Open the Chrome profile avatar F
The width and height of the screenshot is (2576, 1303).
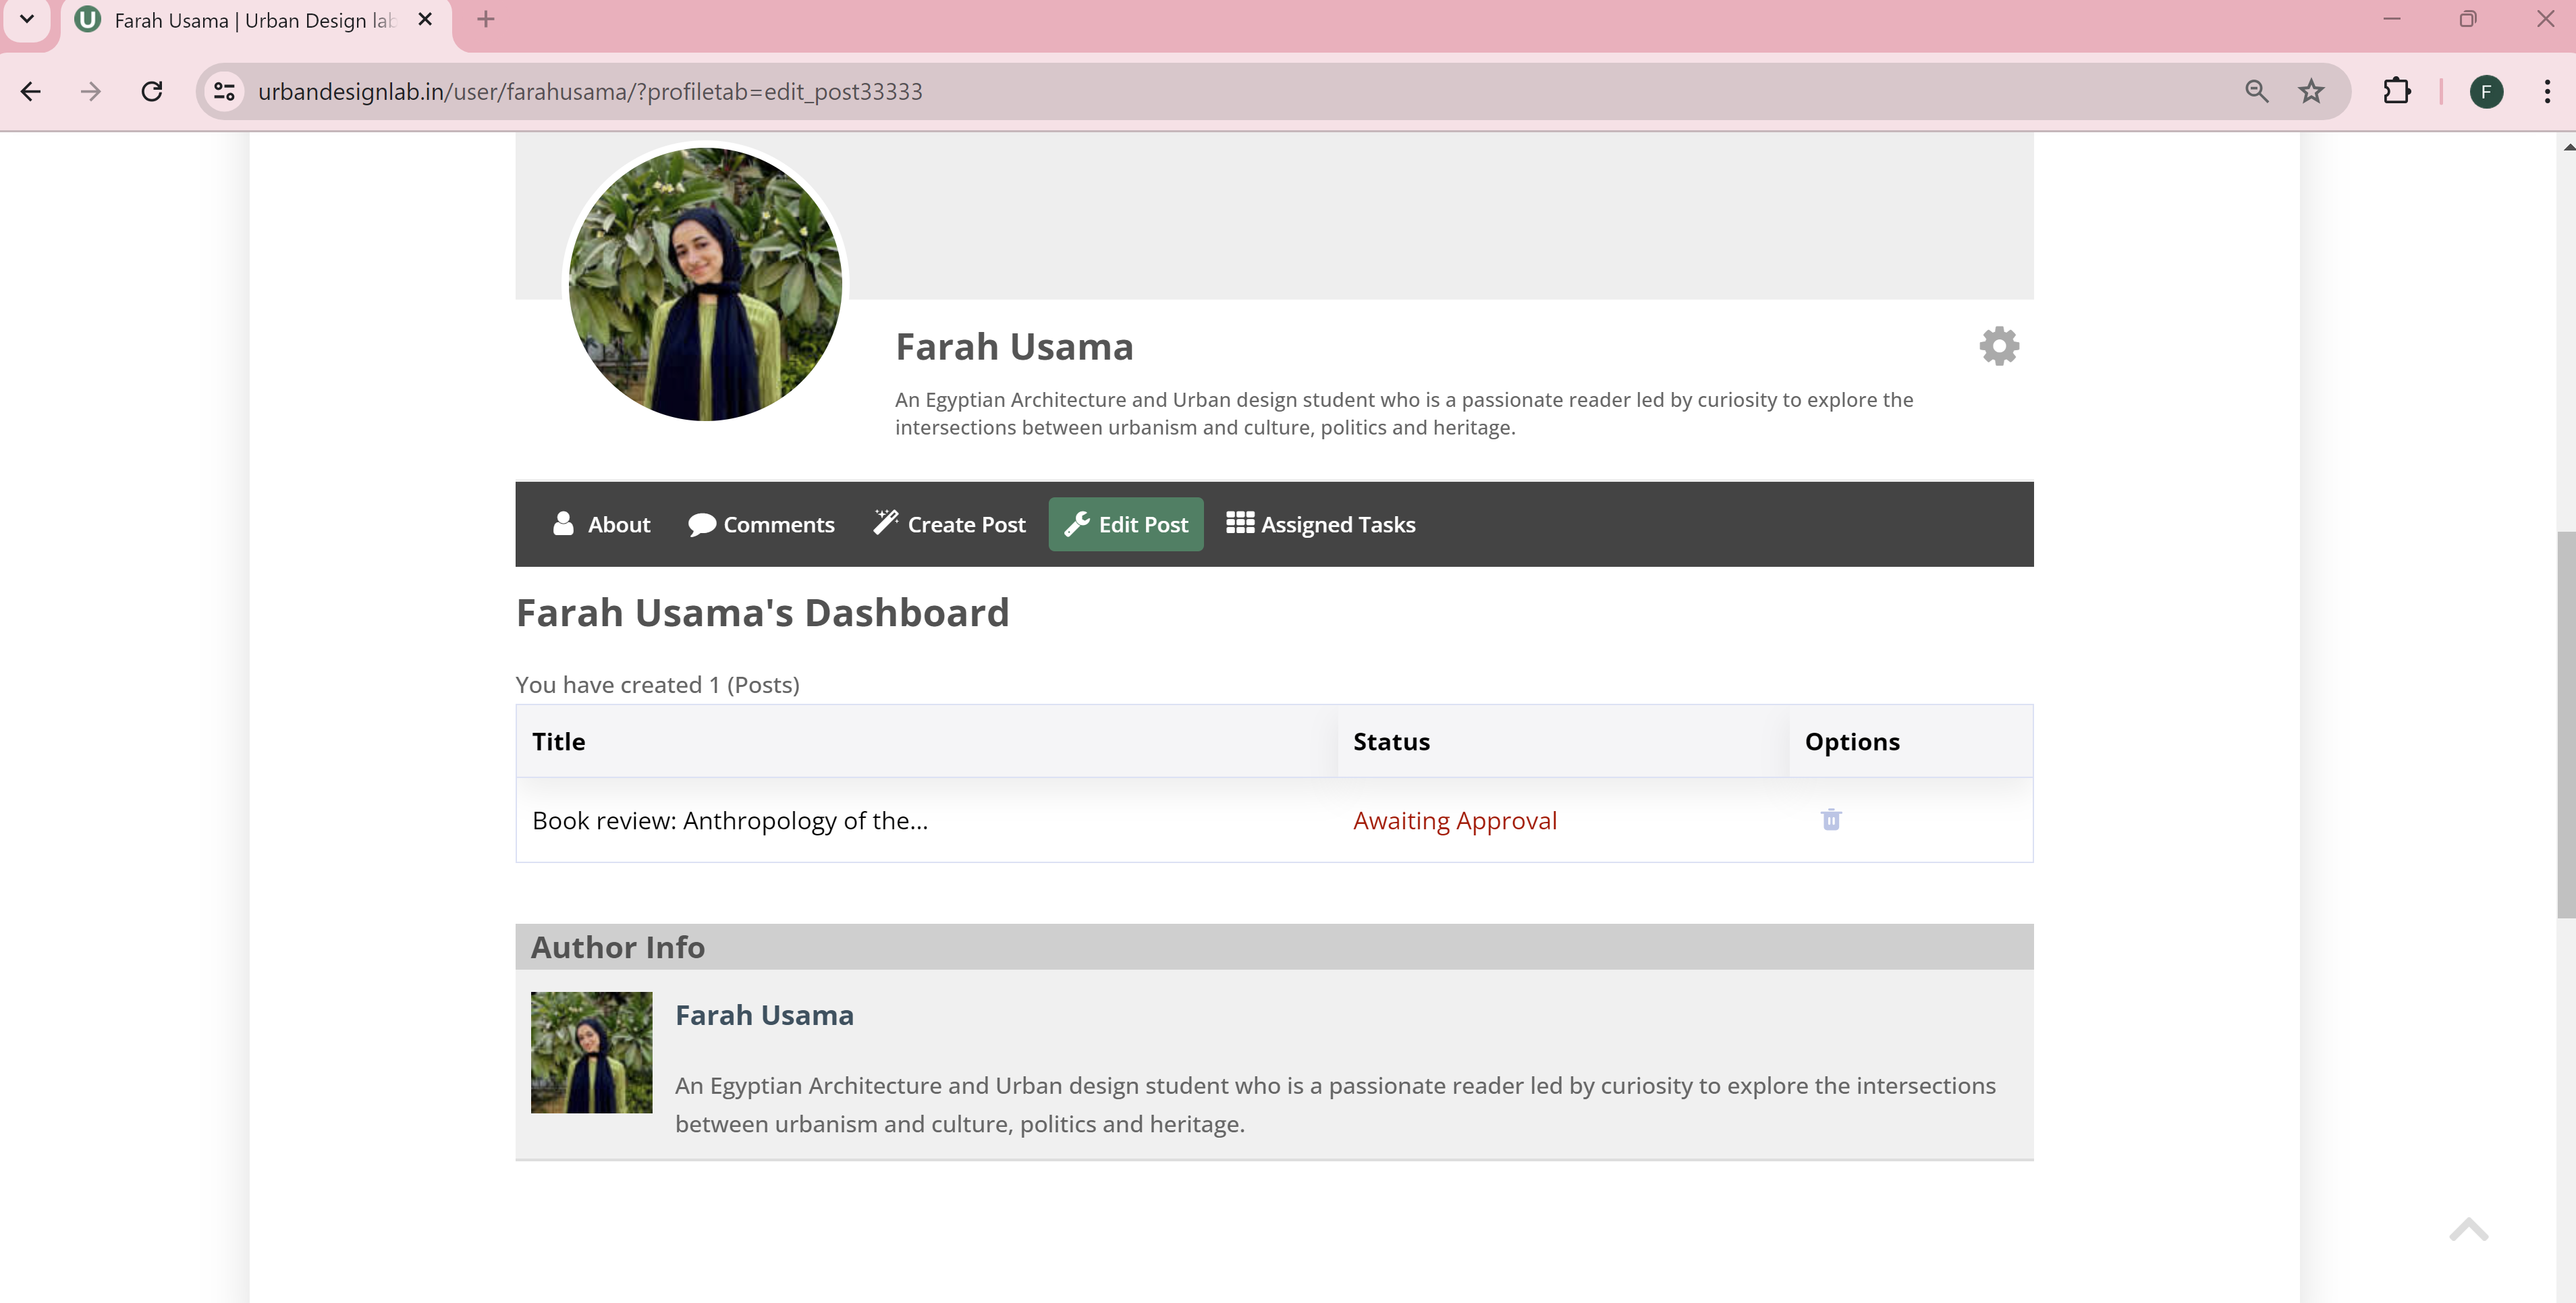(x=2486, y=92)
